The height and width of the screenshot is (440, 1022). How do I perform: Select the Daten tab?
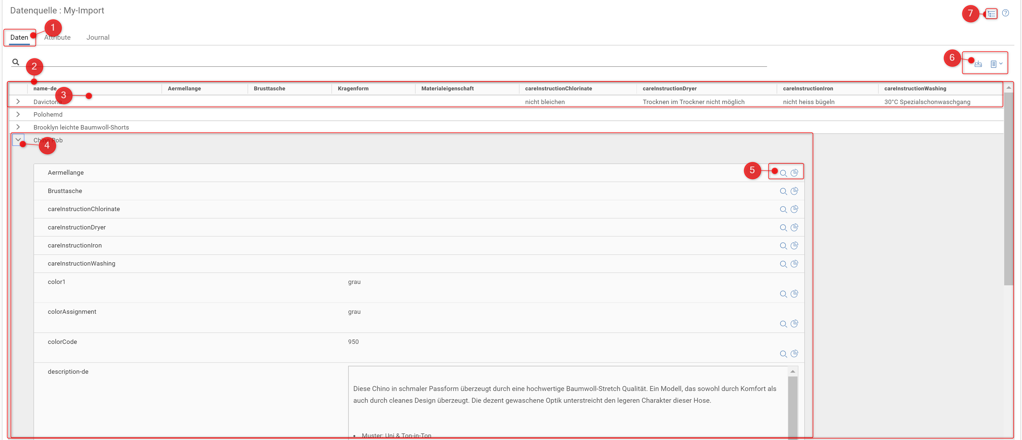click(19, 37)
